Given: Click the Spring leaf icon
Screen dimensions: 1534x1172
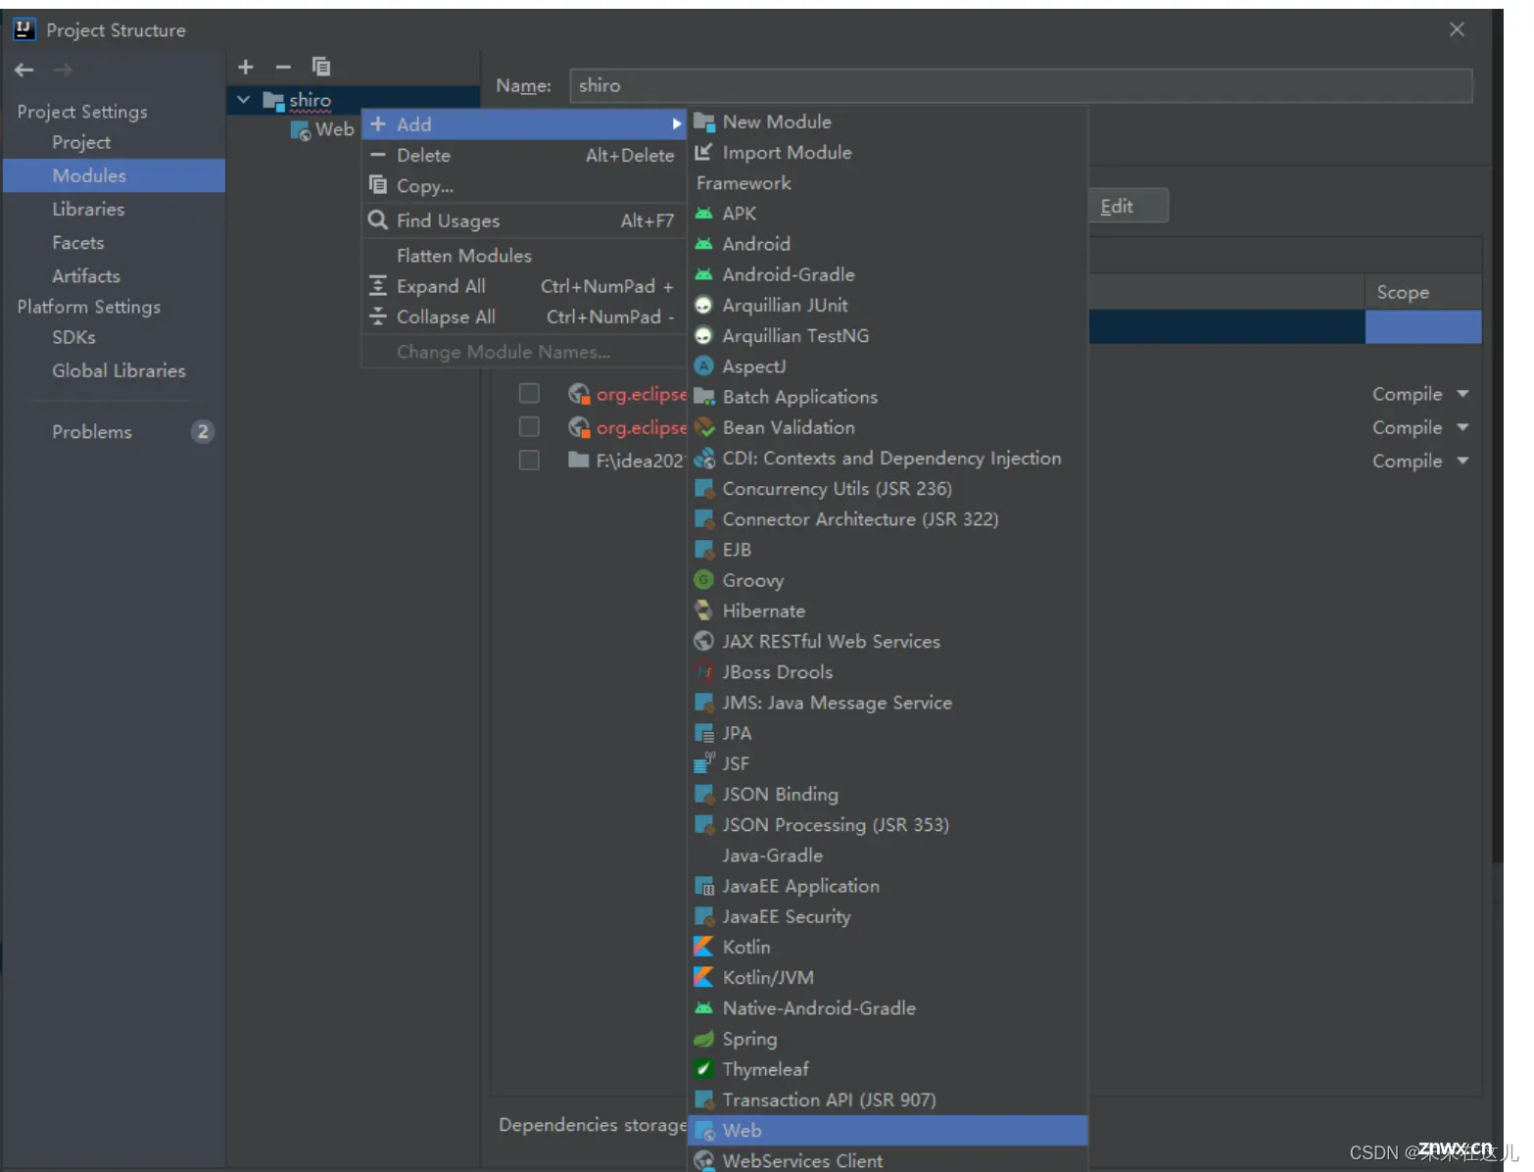Looking at the screenshot, I should (703, 1039).
